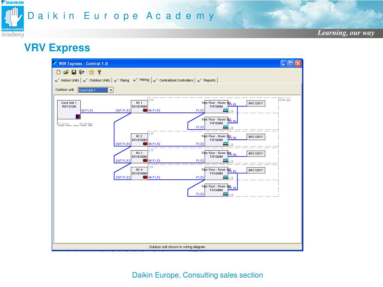Click the red icon in BS 2 box
This screenshot has width=383, height=287.
(145, 144)
